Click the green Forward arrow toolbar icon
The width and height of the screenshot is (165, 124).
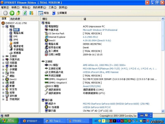pyautogui.click(x=12, y=13)
